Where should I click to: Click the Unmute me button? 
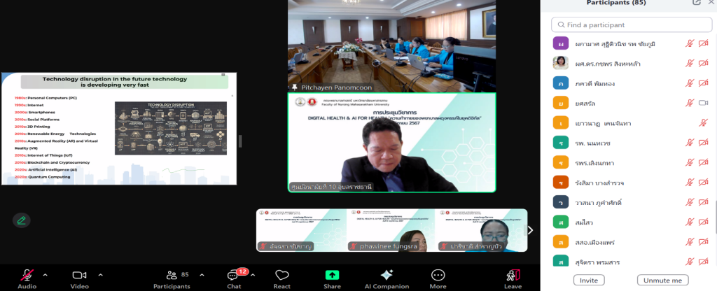tap(662, 280)
